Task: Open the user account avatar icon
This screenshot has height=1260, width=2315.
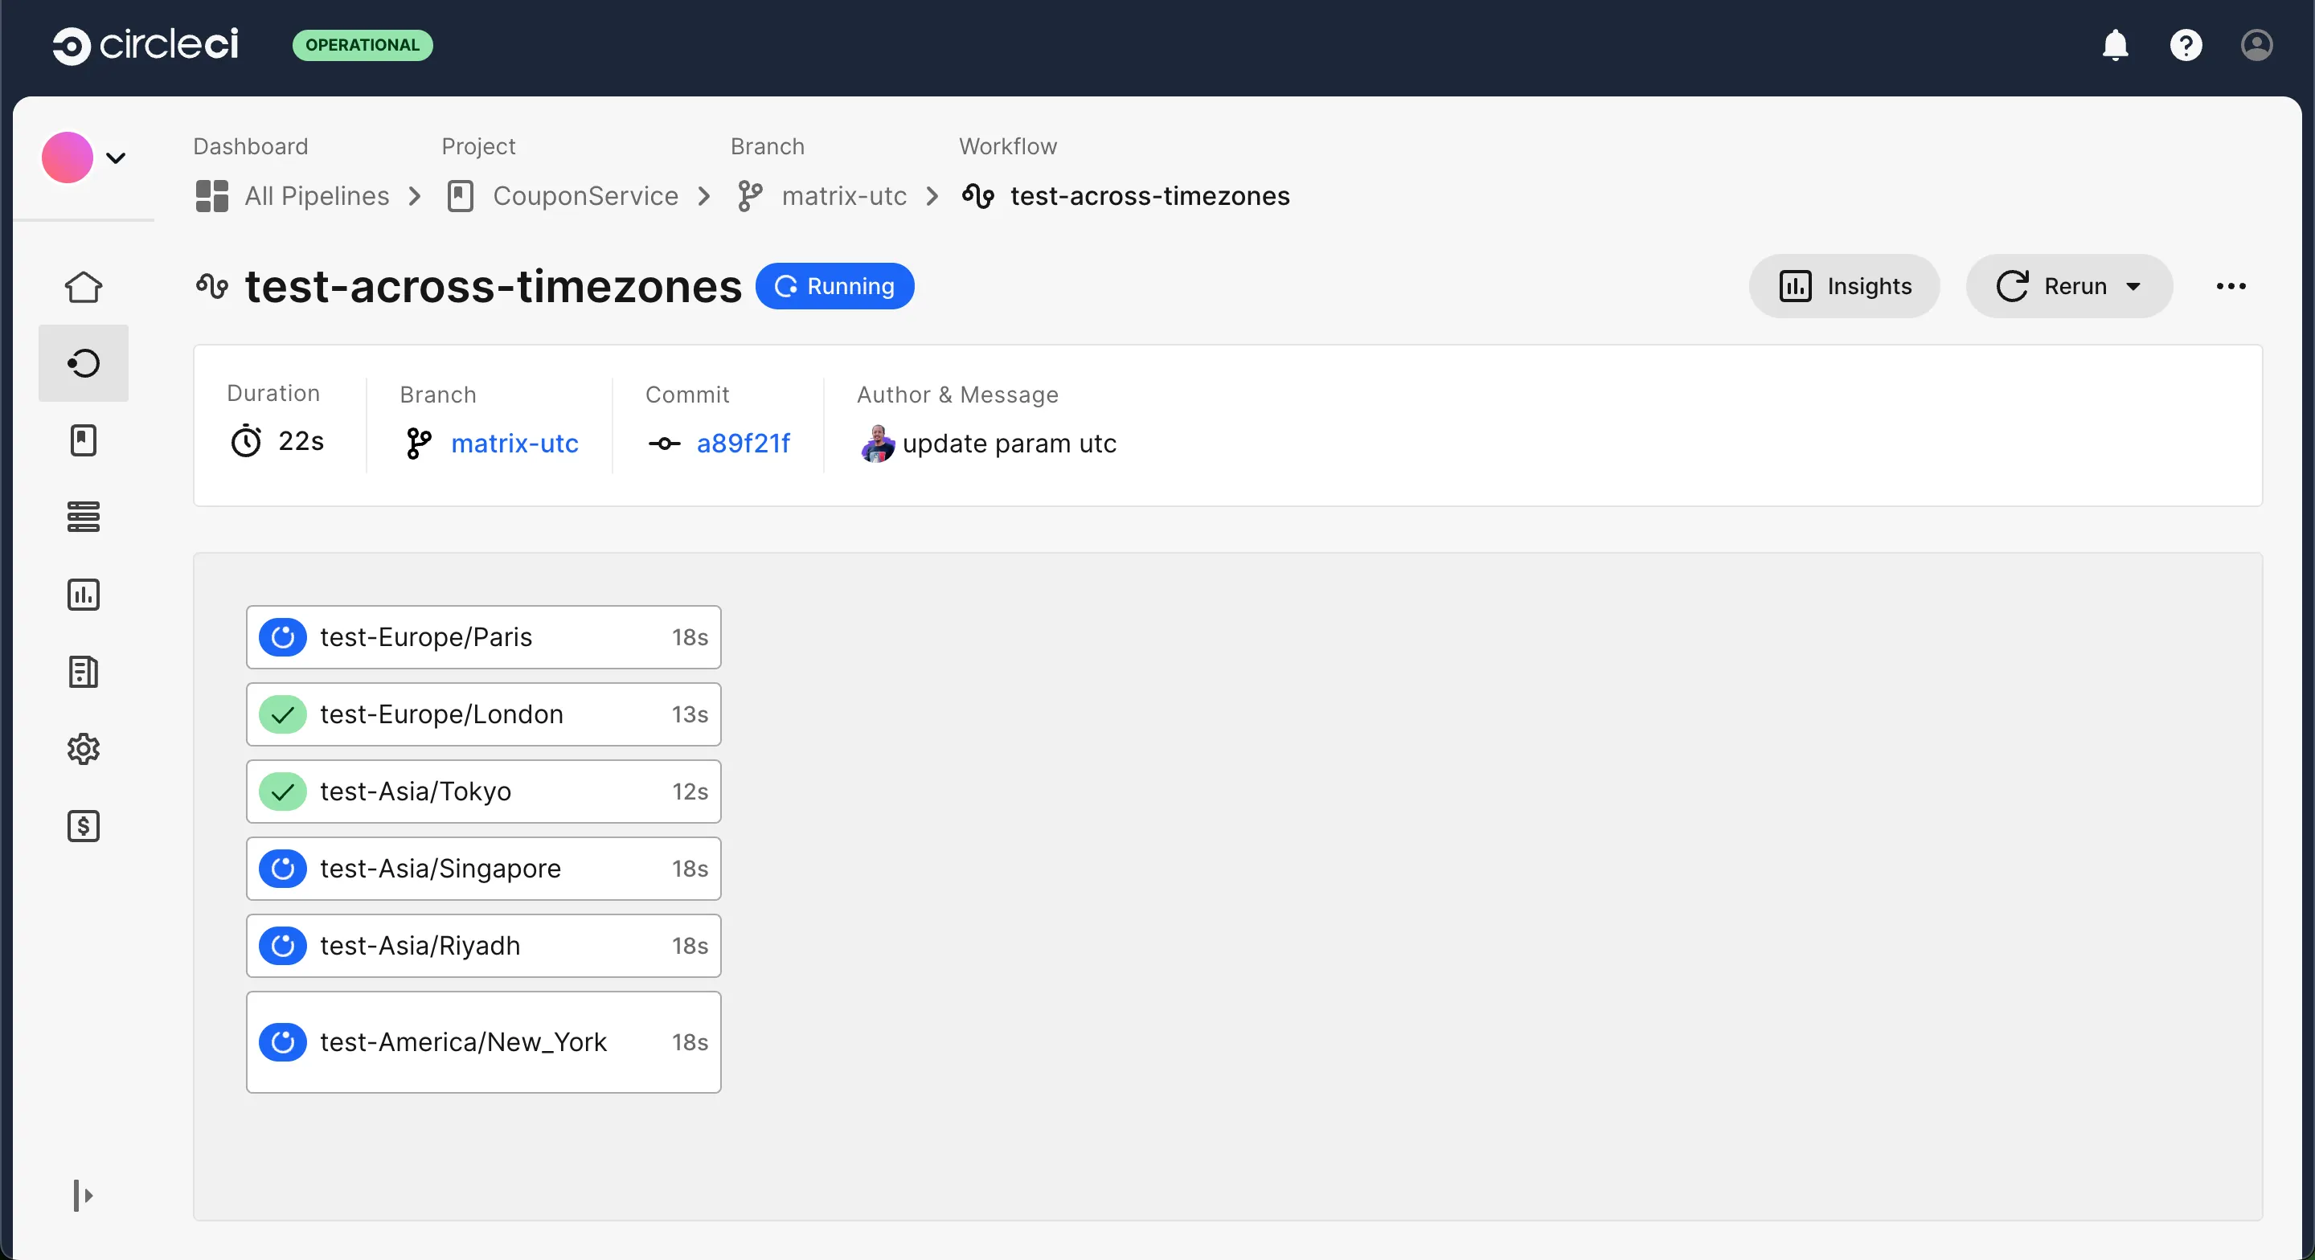Action: 2256,45
